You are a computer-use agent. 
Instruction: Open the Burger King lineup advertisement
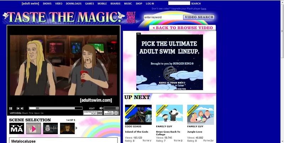[x=170, y=61]
